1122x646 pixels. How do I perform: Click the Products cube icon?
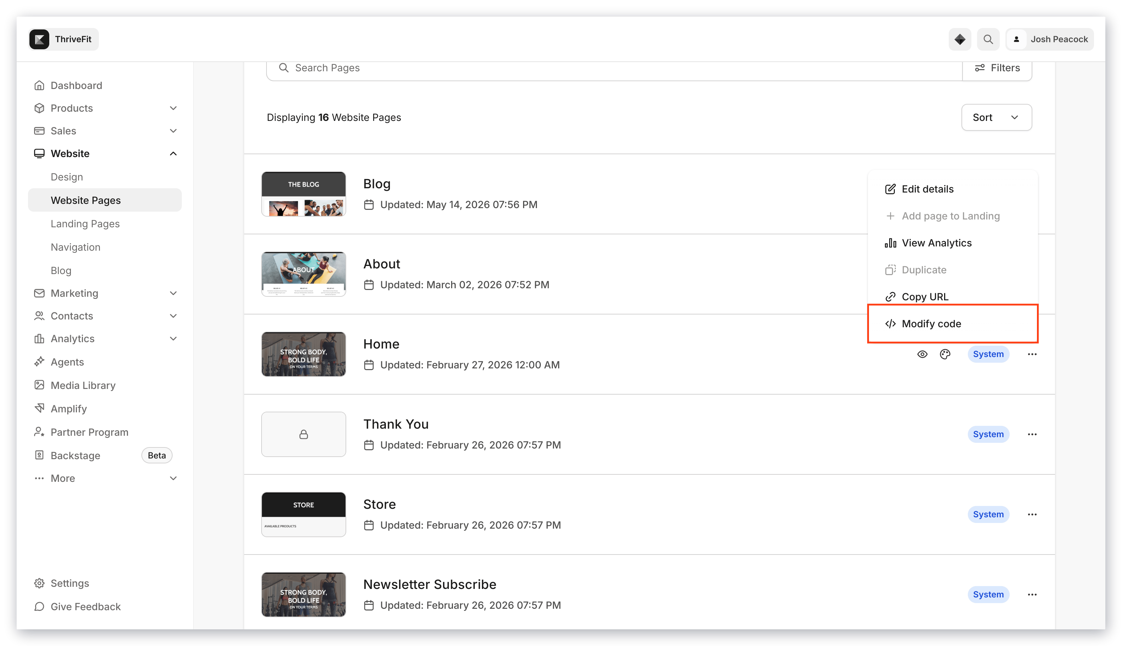(x=39, y=108)
